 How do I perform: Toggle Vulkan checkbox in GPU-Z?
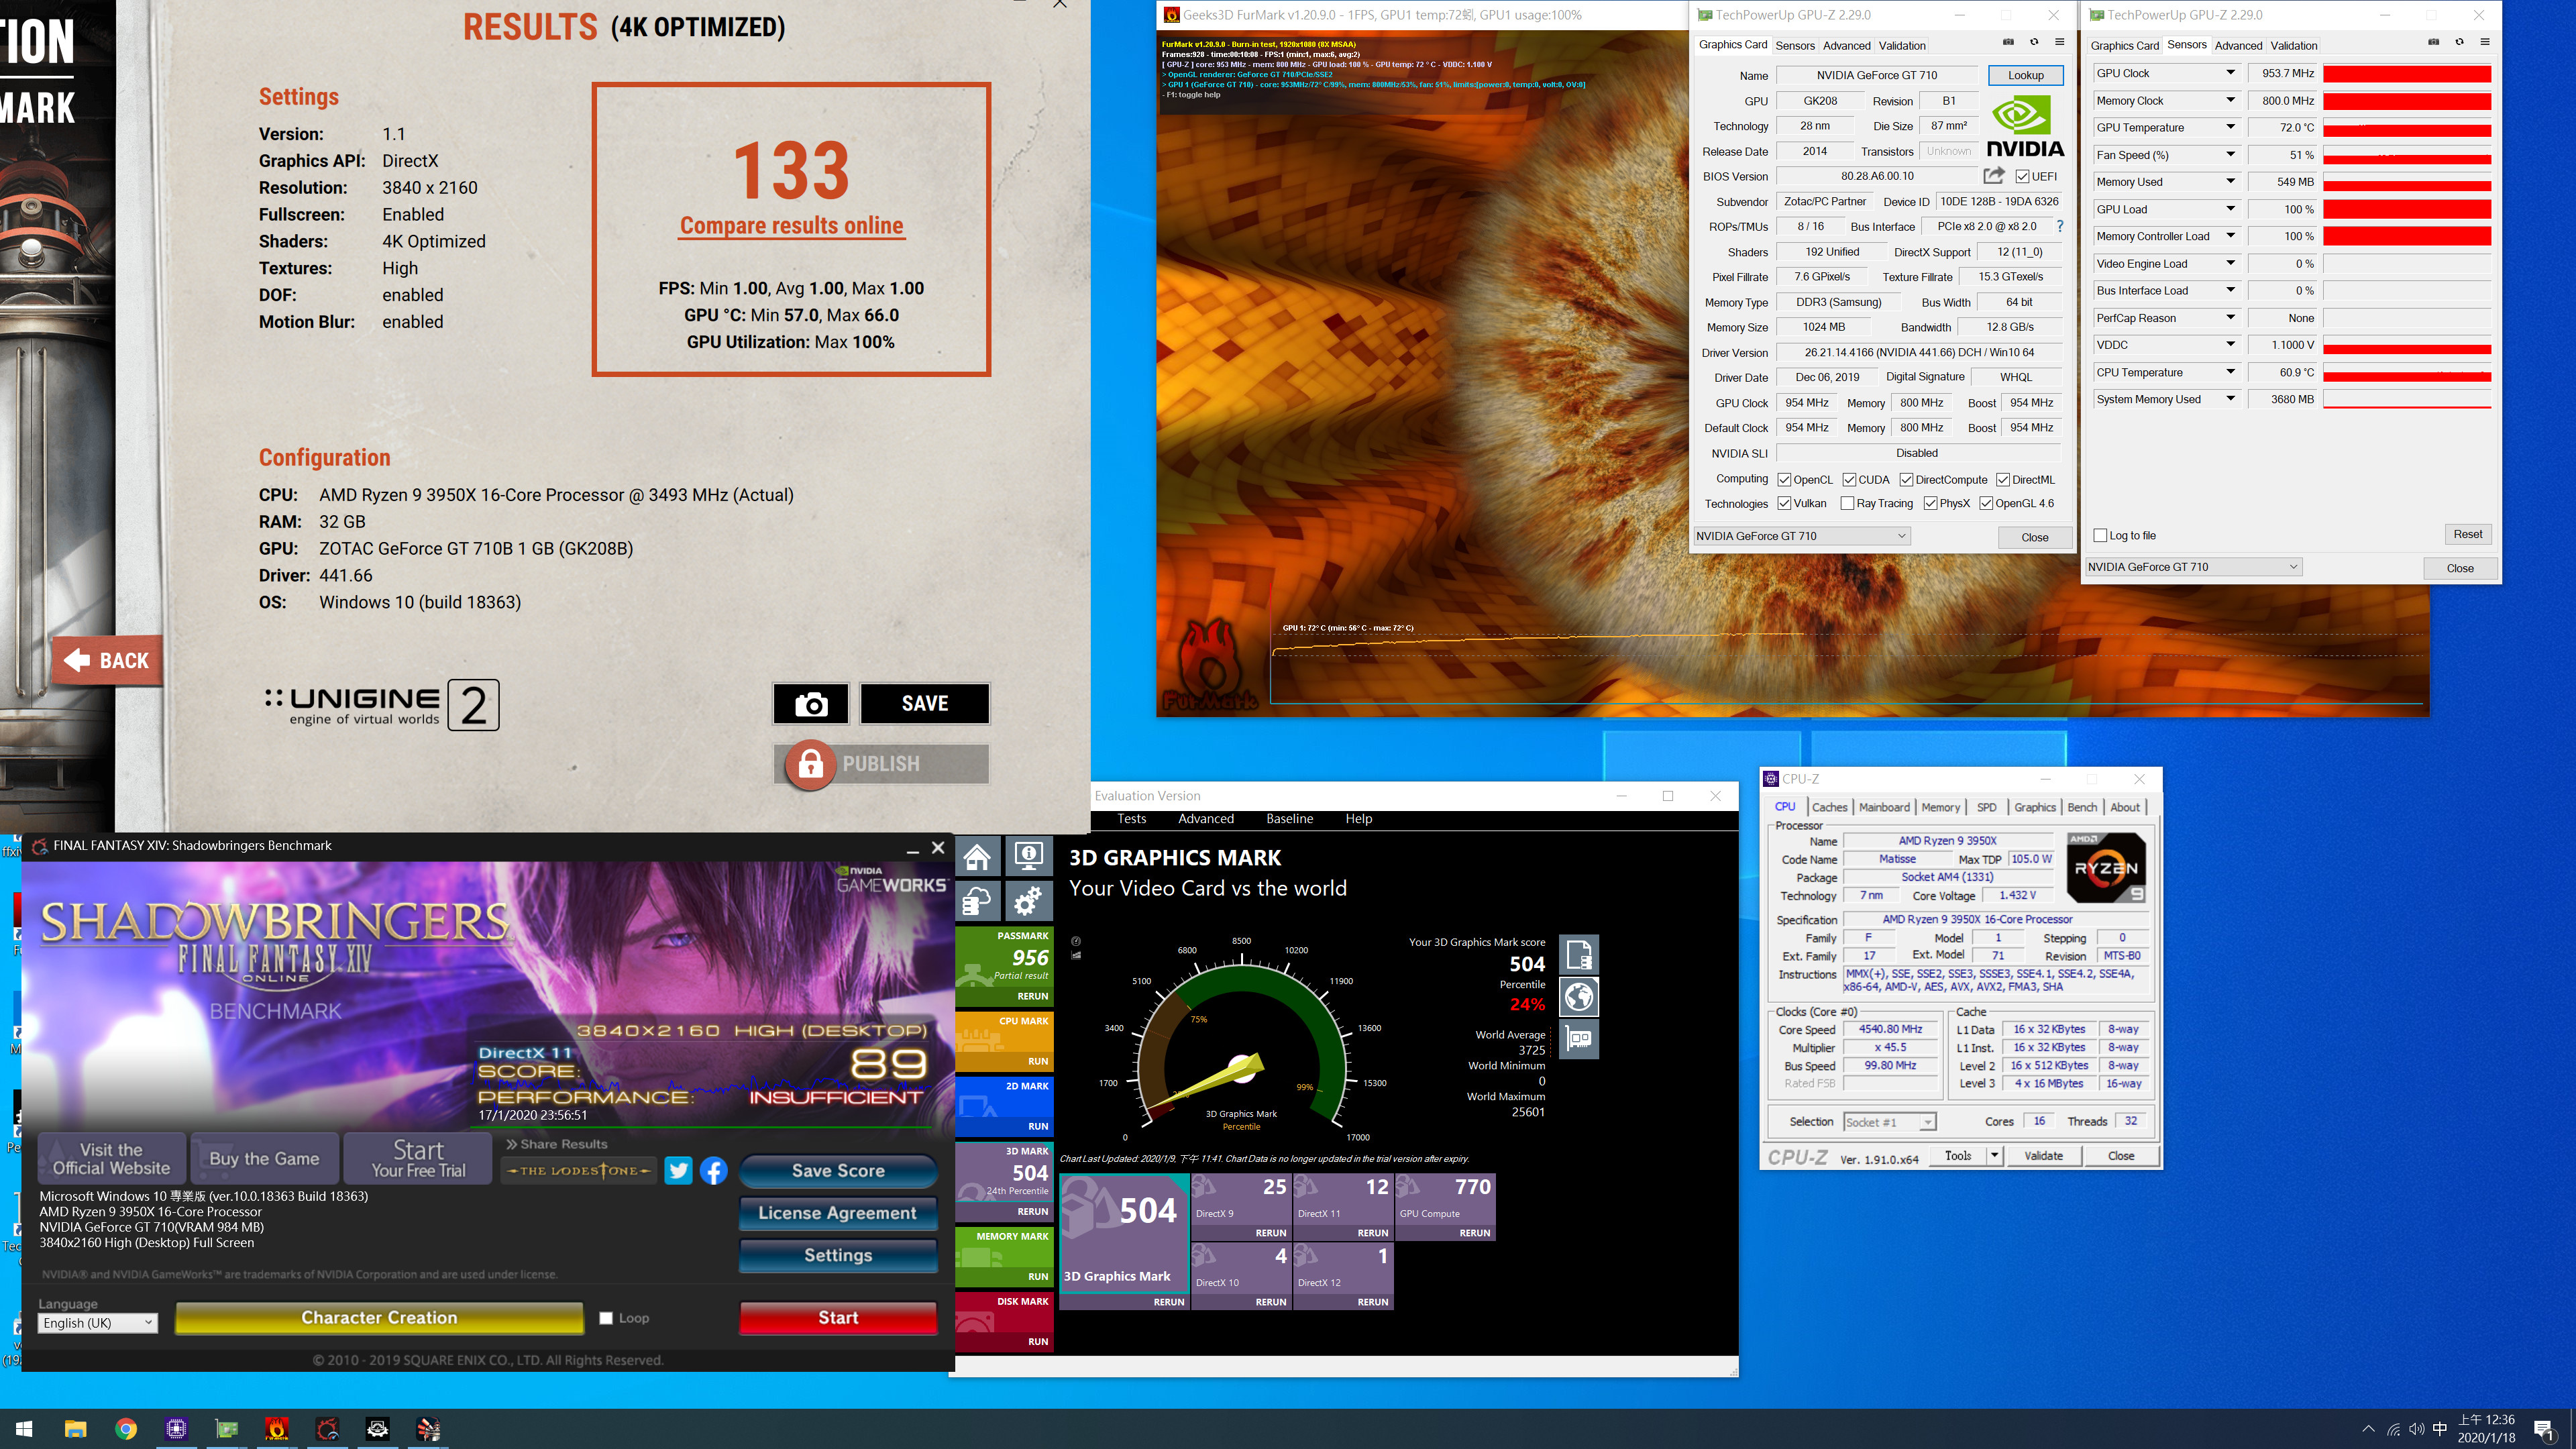click(1784, 504)
